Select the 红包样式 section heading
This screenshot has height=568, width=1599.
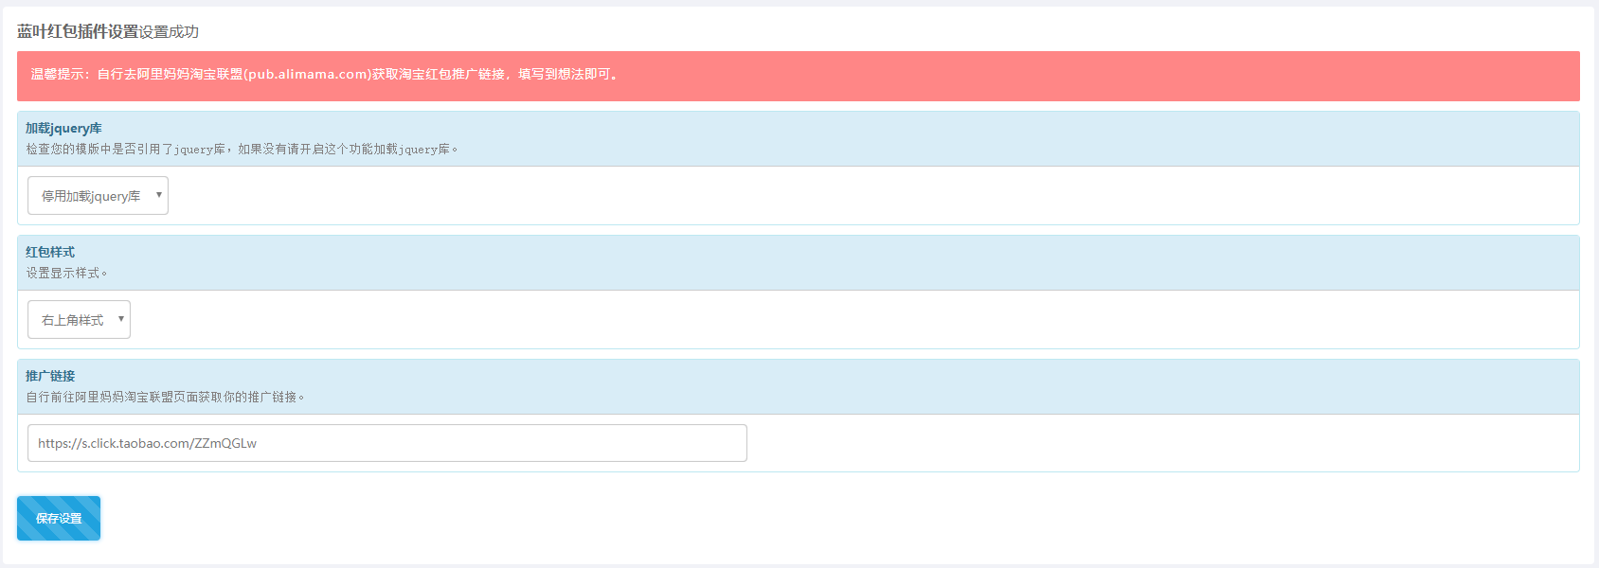pos(50,252)
